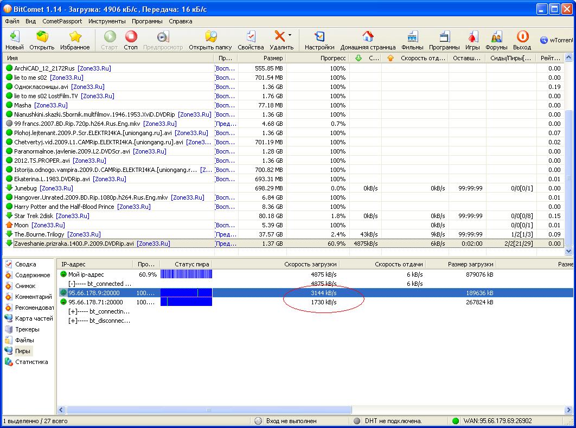This screenshot has width=576, height=428.
Task: Open the Удалить dropdown arrow
Action: 290,35
